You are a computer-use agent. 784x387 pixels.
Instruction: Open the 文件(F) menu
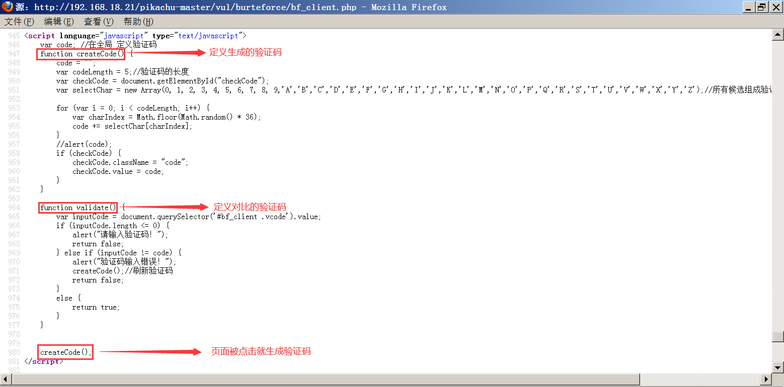point(20,22)
